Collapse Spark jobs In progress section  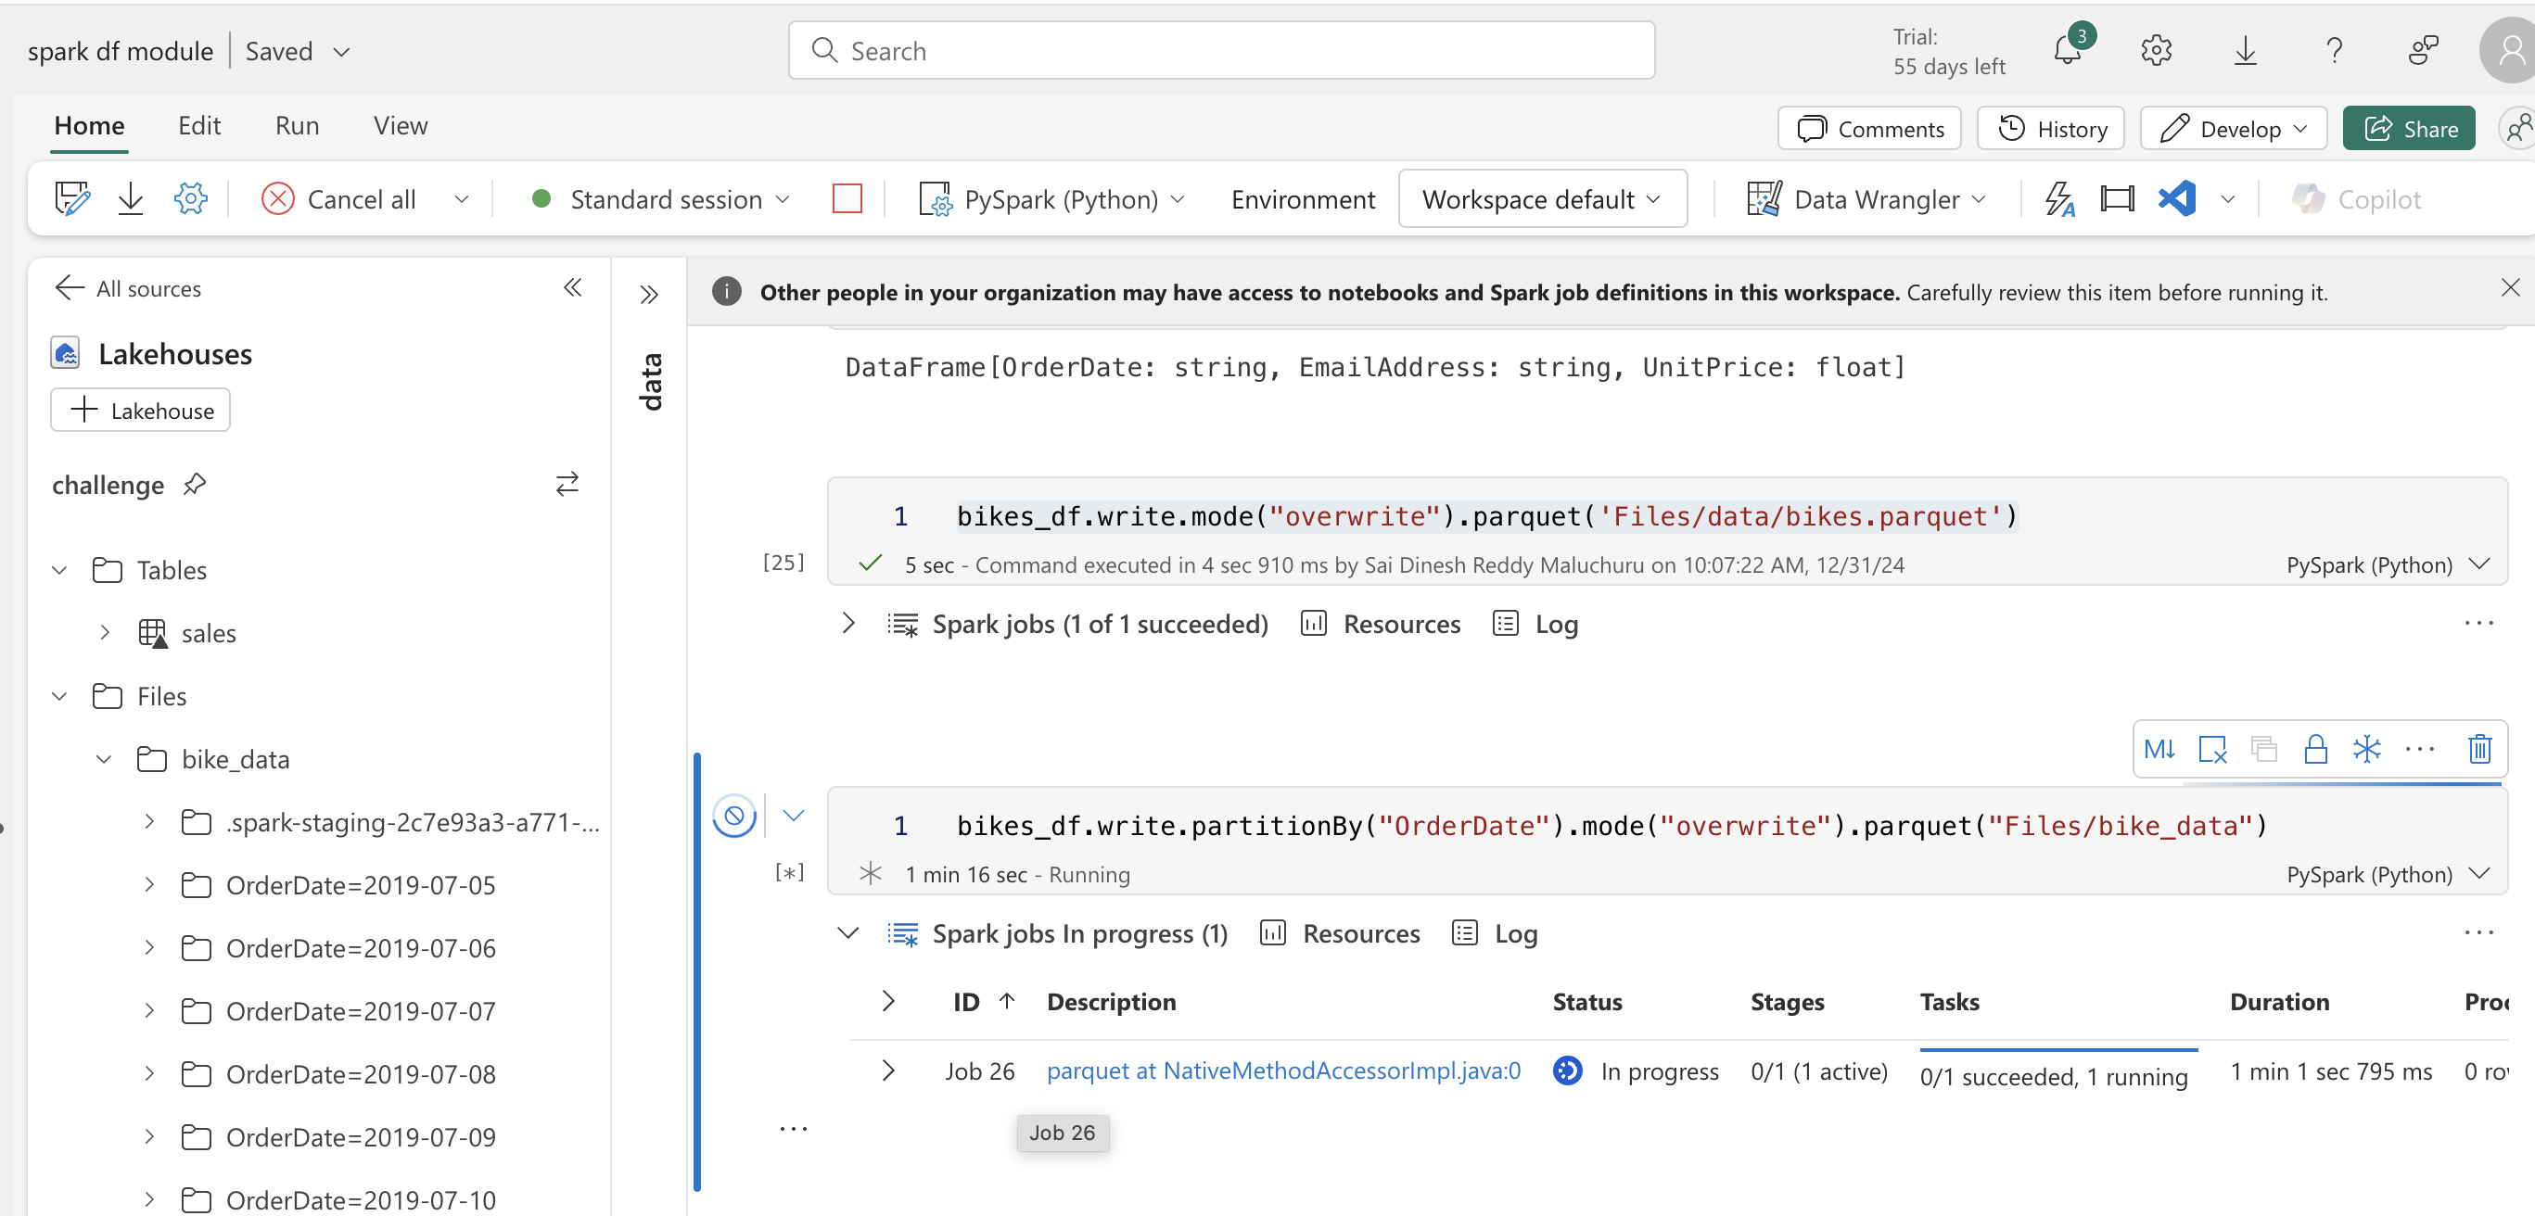click(848, 932)
